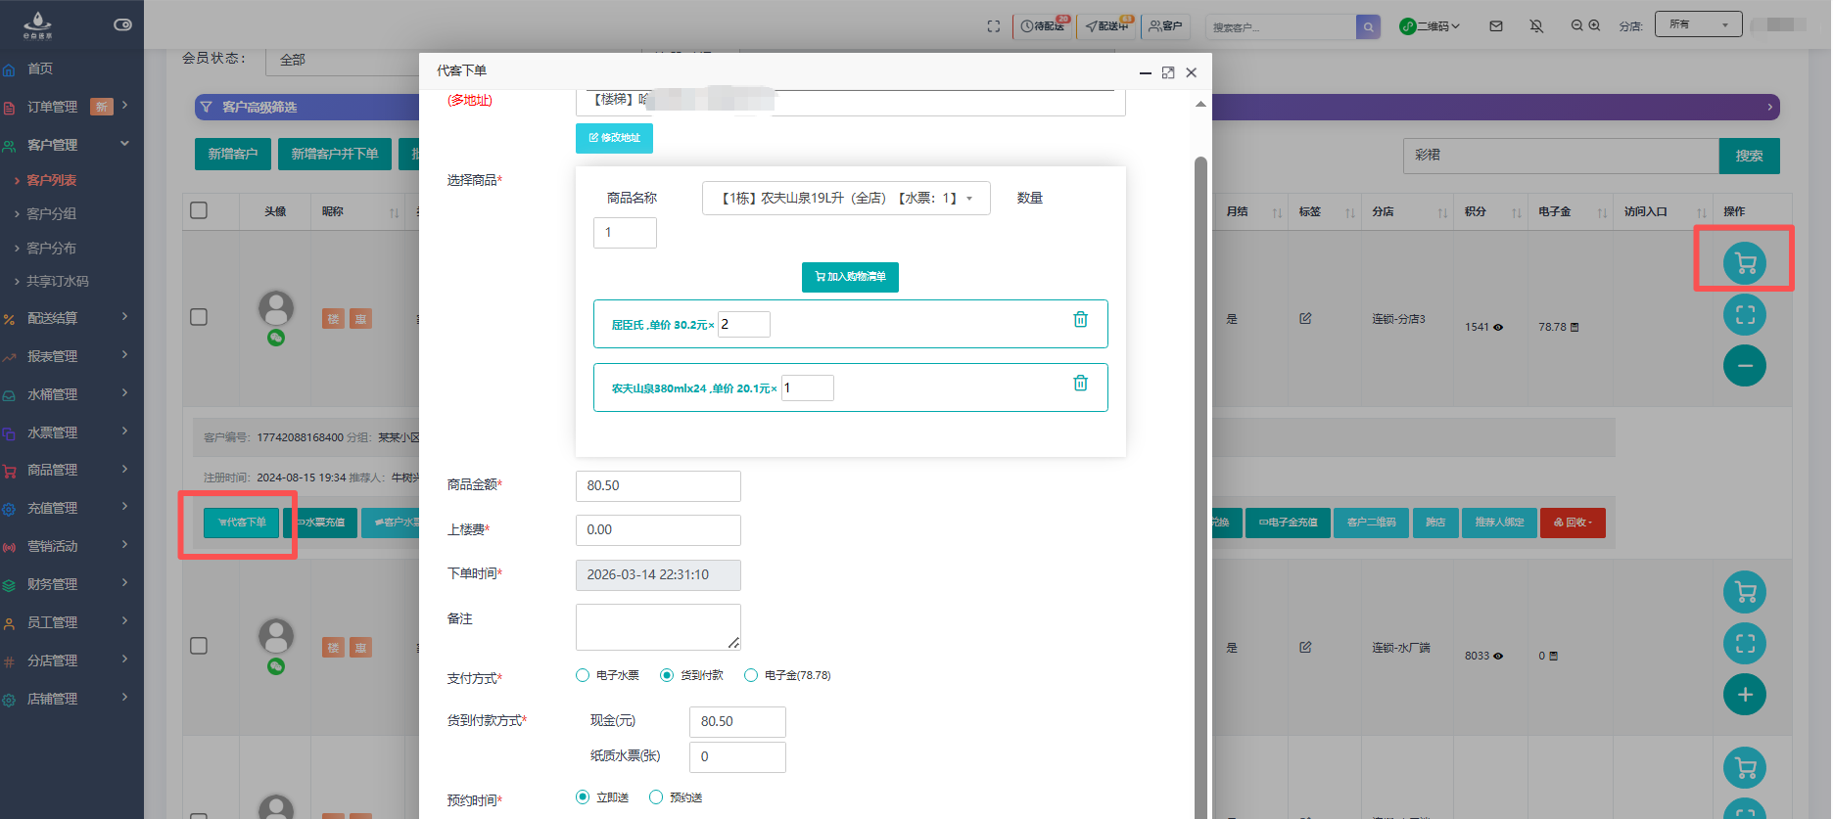
Task: Select 电子水票 payment method
Action: pos(583,675)
